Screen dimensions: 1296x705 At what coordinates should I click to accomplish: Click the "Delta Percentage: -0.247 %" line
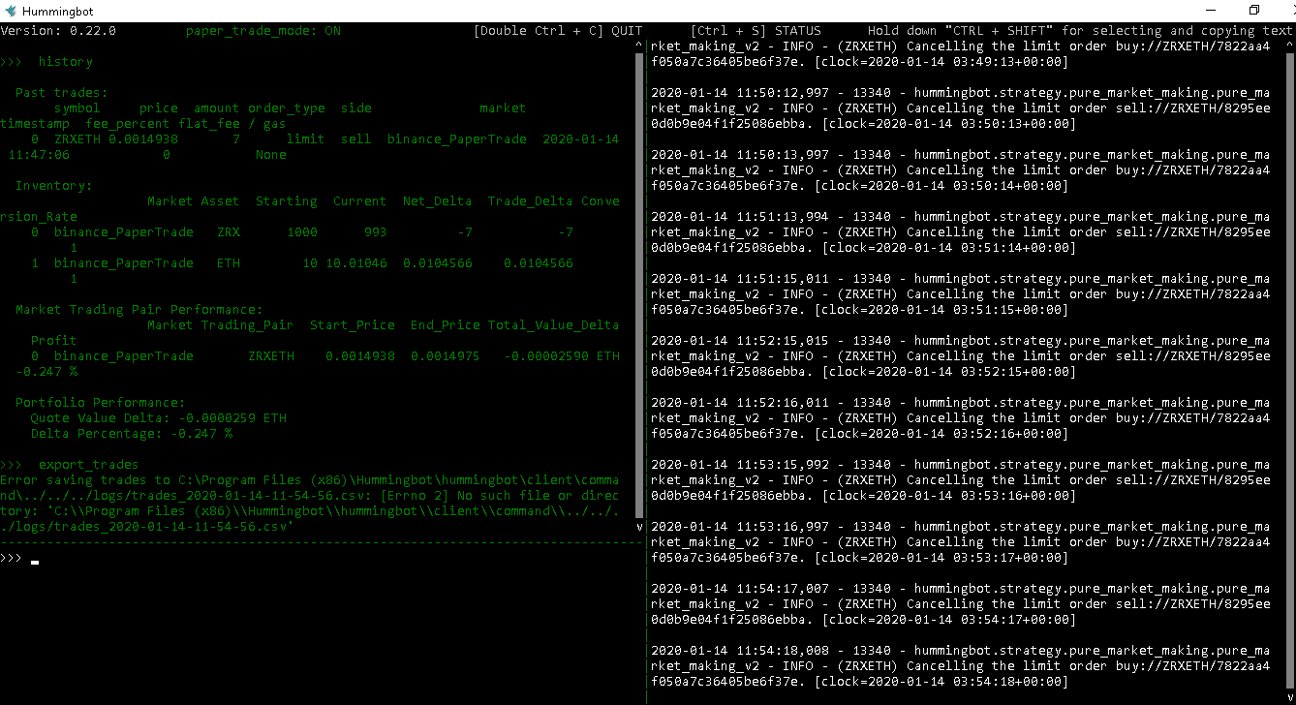point(132,434)
